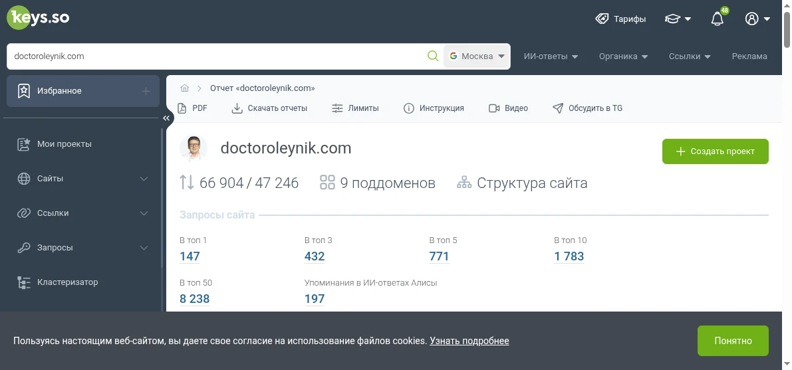Click the Ссылки chain icon in sidebar
The image size is (792, 370).
click(x=24, y=213)
